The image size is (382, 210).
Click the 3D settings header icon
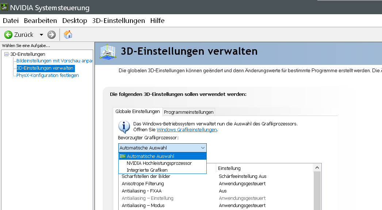click(108, 51)
